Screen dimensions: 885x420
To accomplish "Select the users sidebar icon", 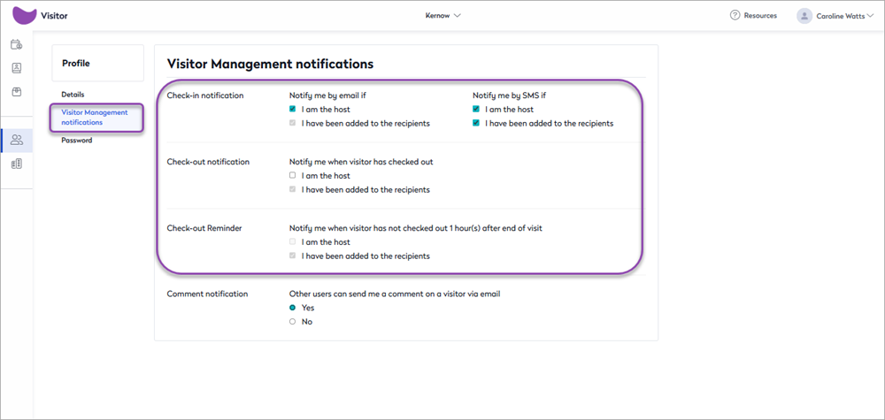I will tap(16, 140).
